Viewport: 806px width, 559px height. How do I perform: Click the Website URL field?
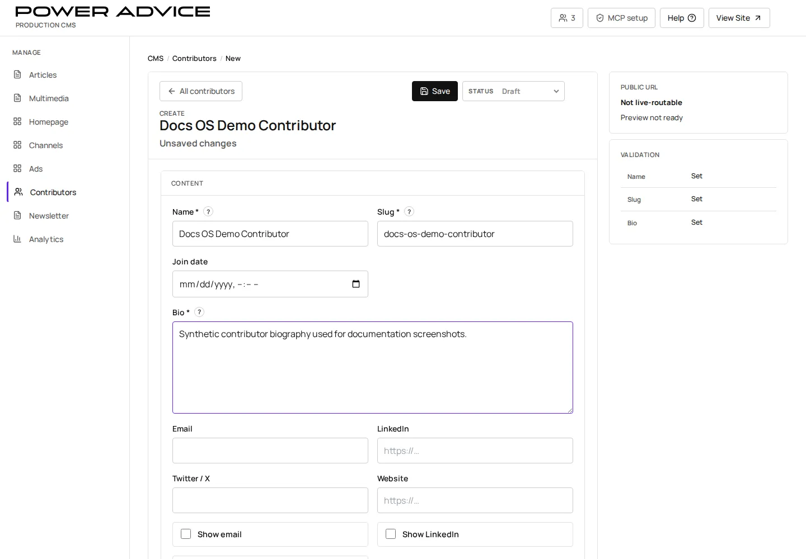point(475,500)
